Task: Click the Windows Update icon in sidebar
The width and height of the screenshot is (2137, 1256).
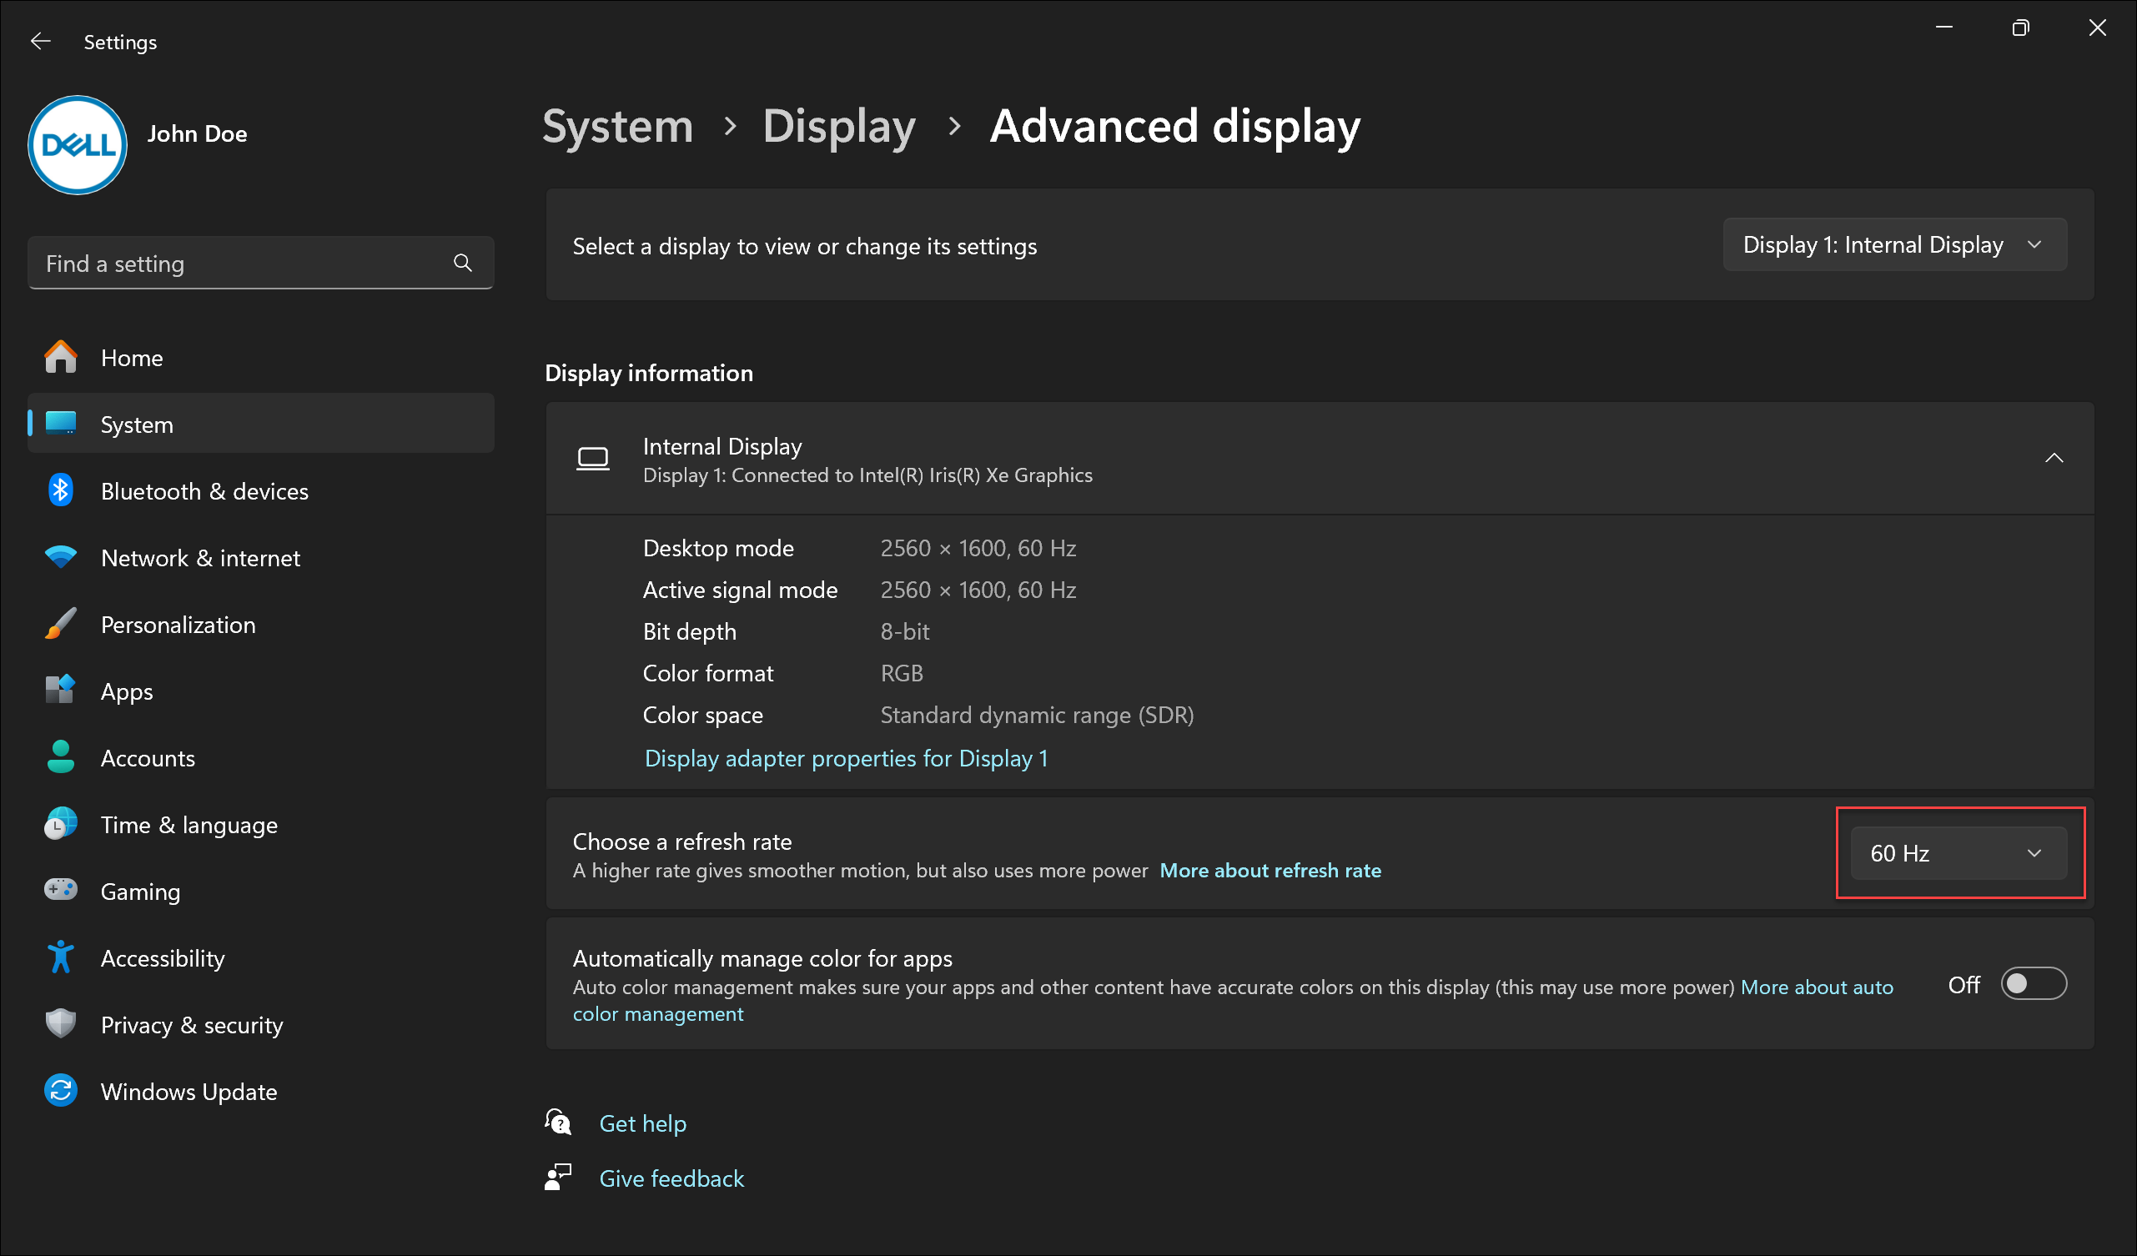Action: point(58,1092)
